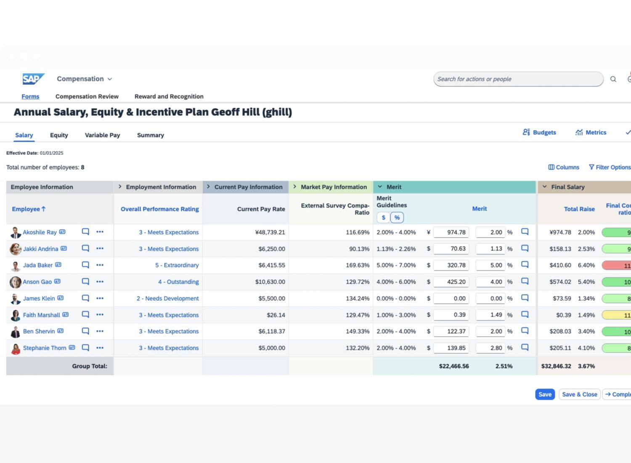Open the Metrics chart view
Screen dimensions: 631x463
click(591, 132)
